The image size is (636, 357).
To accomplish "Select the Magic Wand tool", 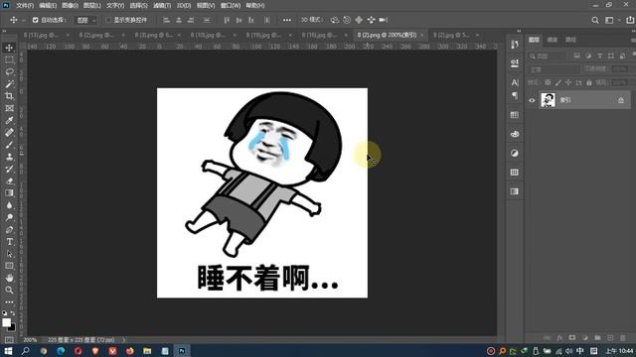I will pos(9,84).
